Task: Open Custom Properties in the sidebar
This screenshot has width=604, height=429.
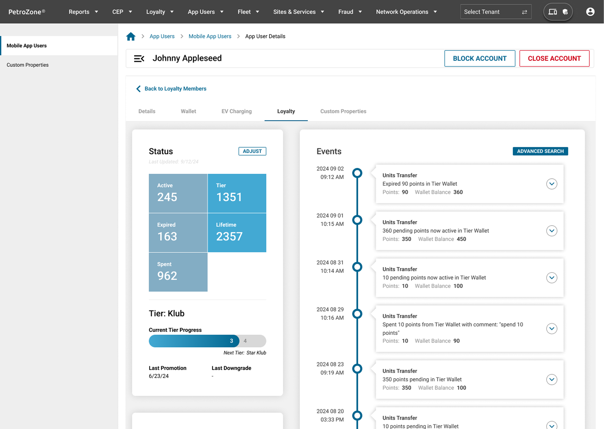Action: [x=28, y=65]
